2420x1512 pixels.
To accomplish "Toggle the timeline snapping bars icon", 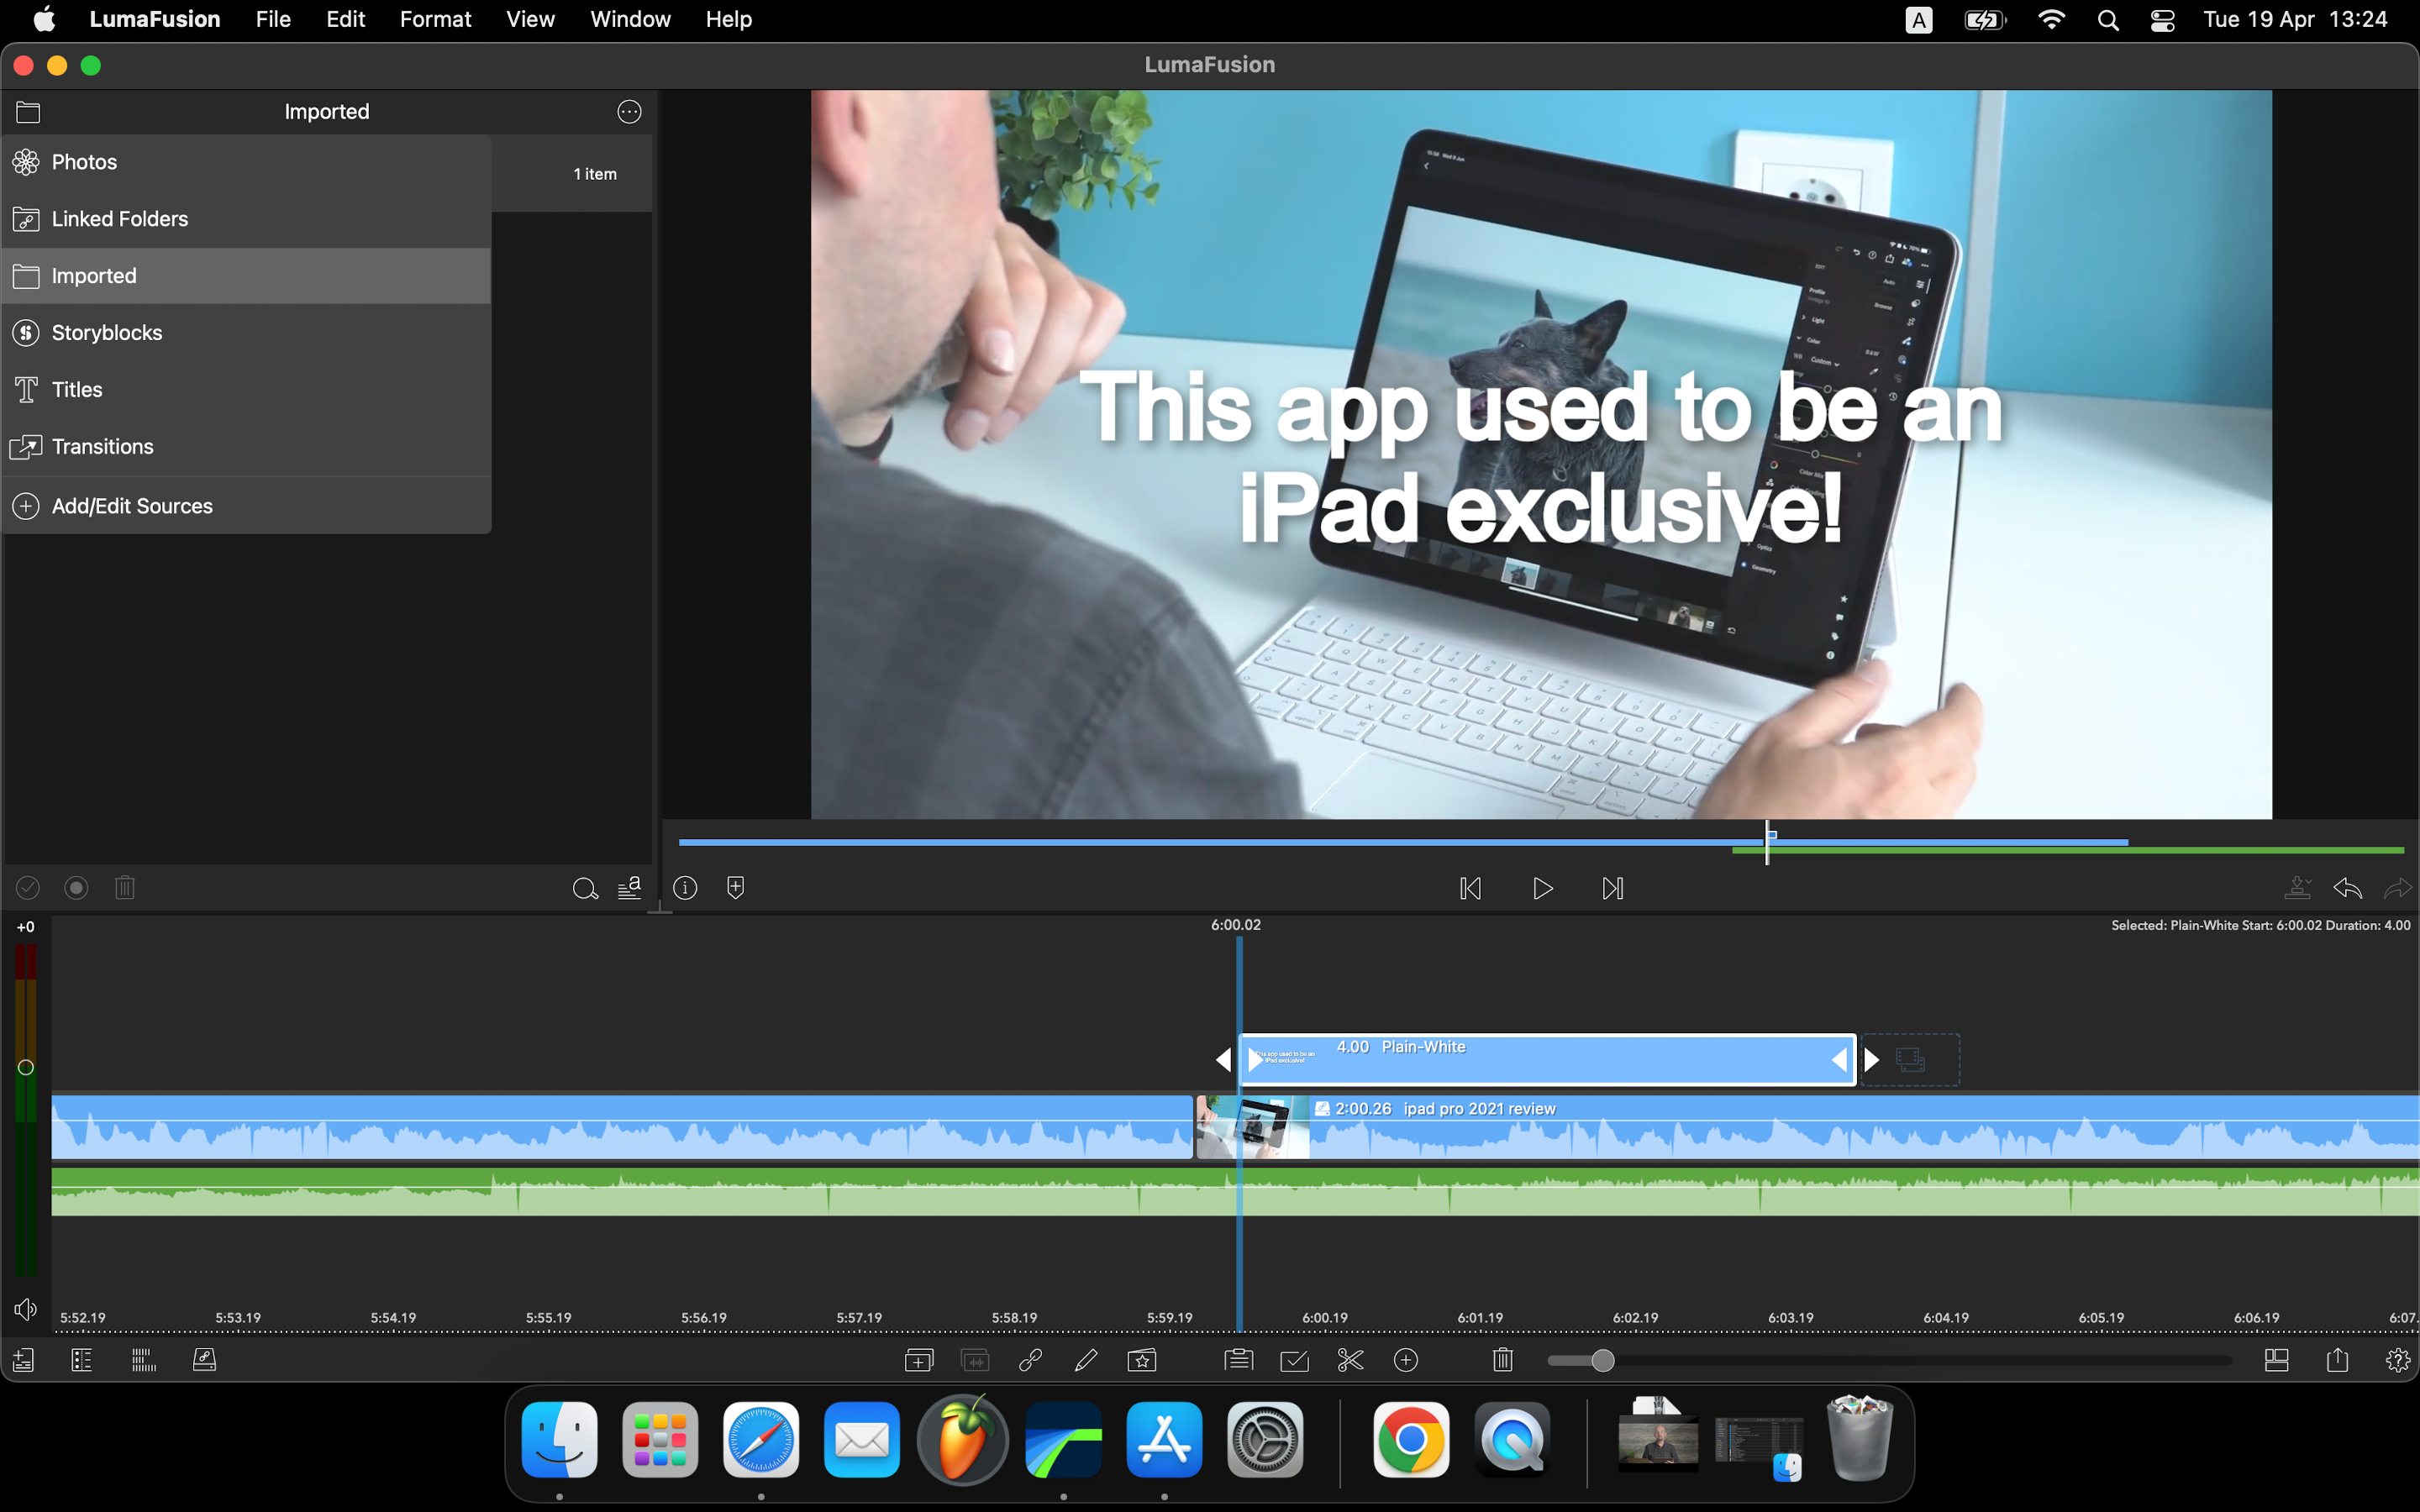I will 144,1361.
